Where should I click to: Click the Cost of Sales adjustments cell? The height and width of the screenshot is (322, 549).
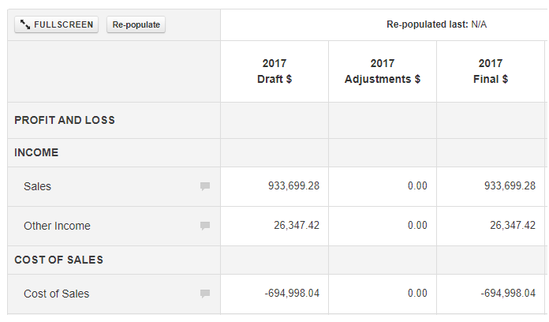pos(411,294)
